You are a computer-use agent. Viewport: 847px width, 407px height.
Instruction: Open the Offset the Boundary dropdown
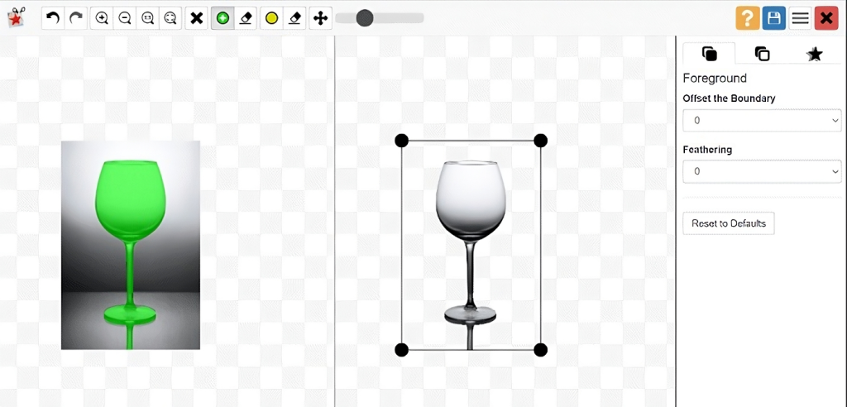click(762, 121)
